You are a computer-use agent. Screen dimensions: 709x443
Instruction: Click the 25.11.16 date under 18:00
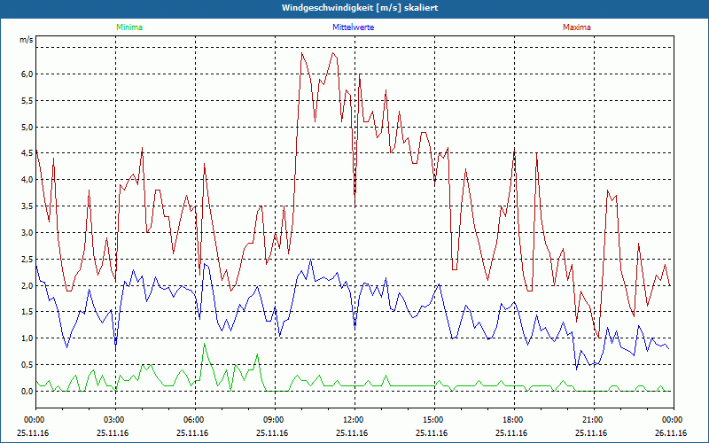click(511, 433)
